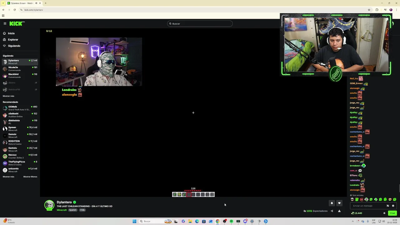The image size is (400, 225).
Task: Open the Minecraft category link
Action: tap(62, 210)
